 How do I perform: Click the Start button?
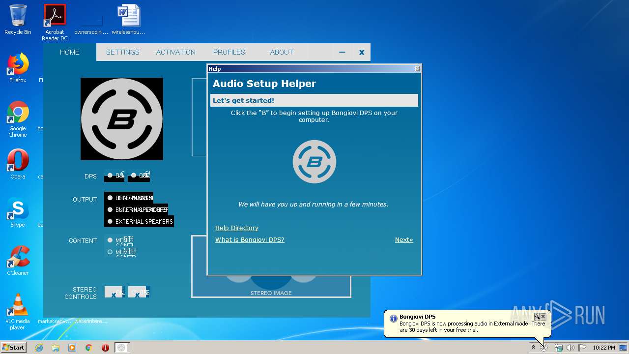tap(13, 347)
